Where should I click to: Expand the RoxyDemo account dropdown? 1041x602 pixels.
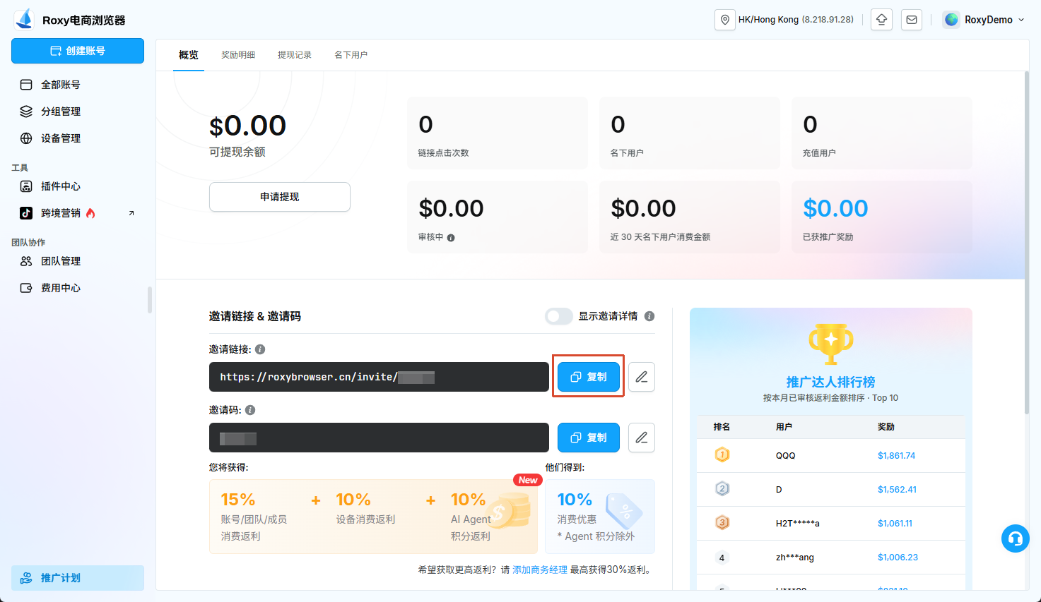point(1021,20)
